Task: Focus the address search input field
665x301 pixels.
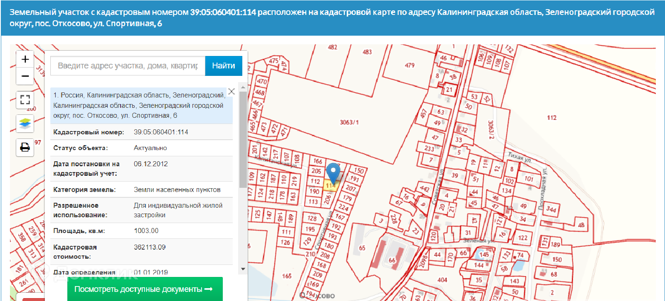Action: point(128,66)
